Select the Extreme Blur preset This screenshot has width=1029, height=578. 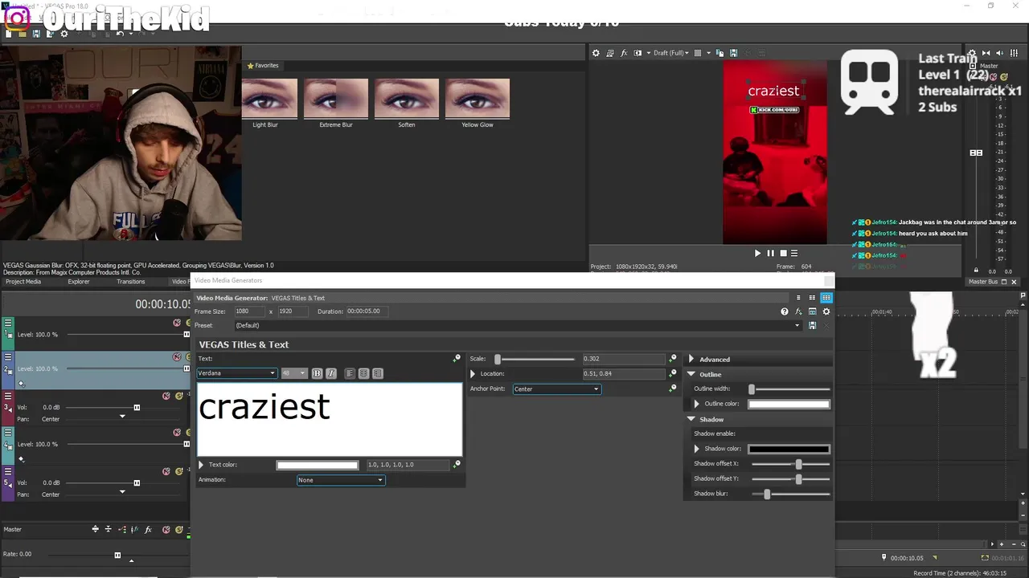click(336, 99)
